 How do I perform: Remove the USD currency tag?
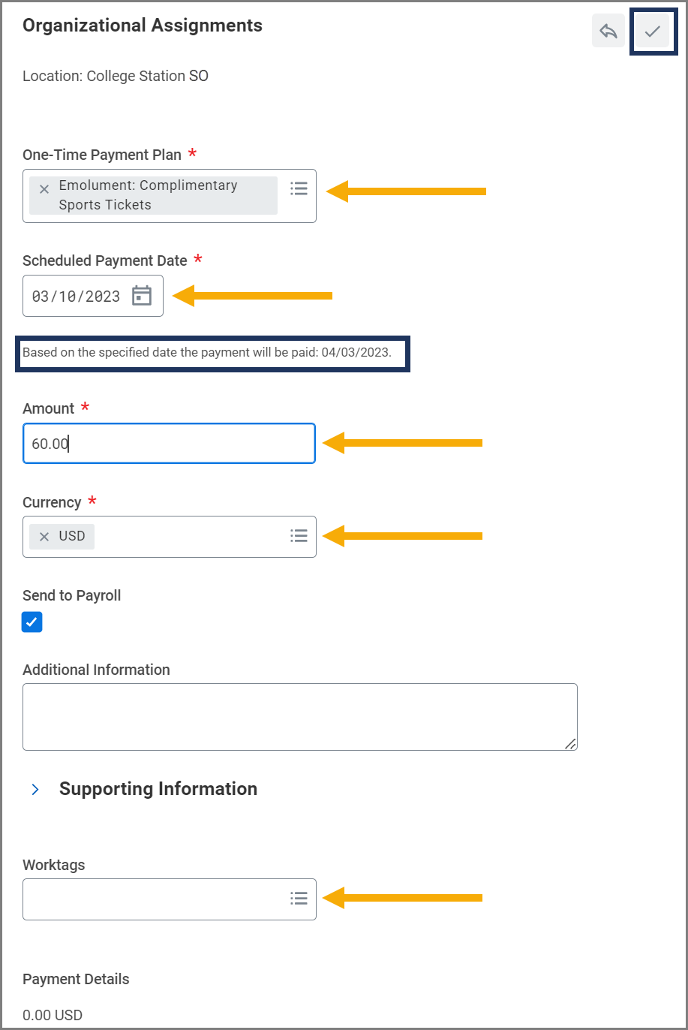point(44,537)
